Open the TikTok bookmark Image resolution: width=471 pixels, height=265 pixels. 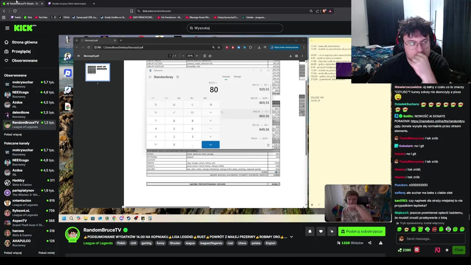pos(64,17)
